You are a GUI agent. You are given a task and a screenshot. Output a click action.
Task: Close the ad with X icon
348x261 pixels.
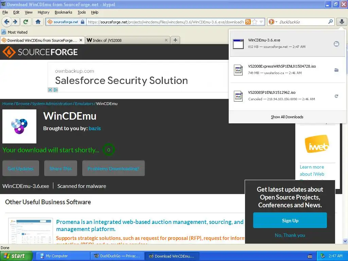click(50, 90)
